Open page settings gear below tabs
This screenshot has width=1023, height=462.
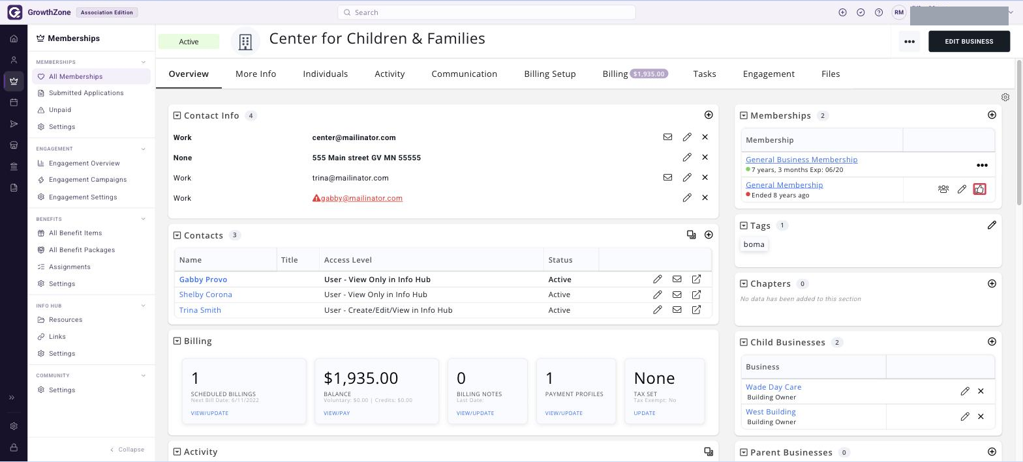tap(1005, 97)
